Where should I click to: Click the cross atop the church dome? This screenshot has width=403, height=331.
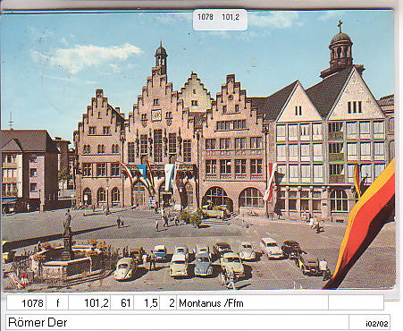(x=340, y=26)
